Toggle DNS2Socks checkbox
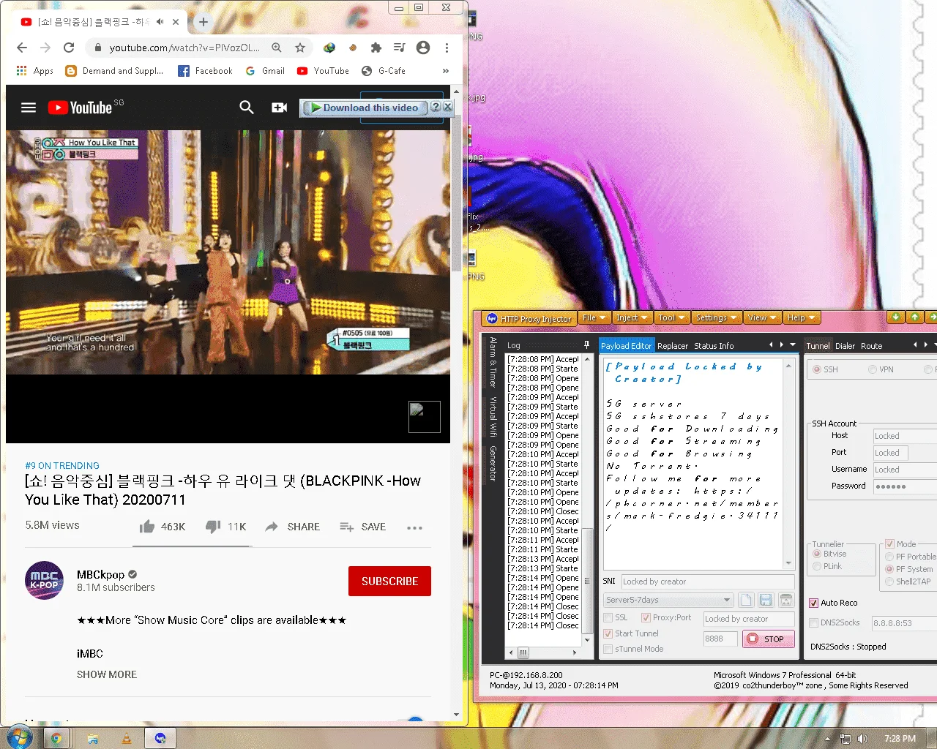Image resolution: width=937 pixels, height=749 pixels. (813, 622)
